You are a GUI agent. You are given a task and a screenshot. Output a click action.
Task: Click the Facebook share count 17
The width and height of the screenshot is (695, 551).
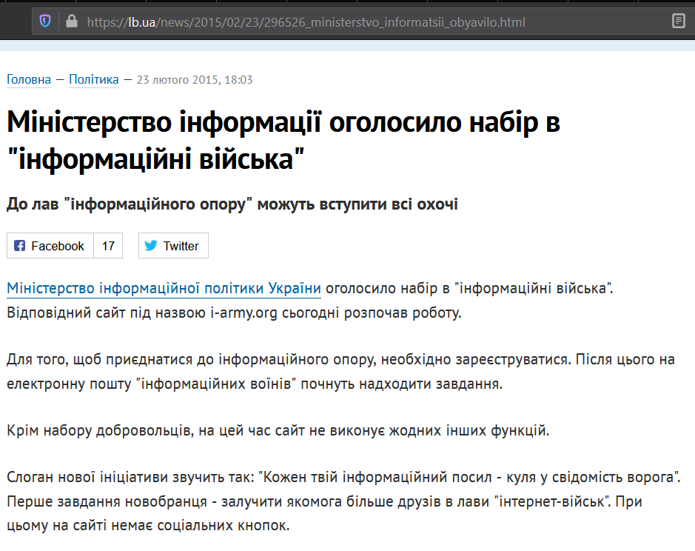pos(108,245)
